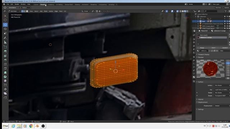Image resolution: width=230 pixels, height=129 pixels.
Task: Select the Knife tool
Action: click(x=5, y=68)
